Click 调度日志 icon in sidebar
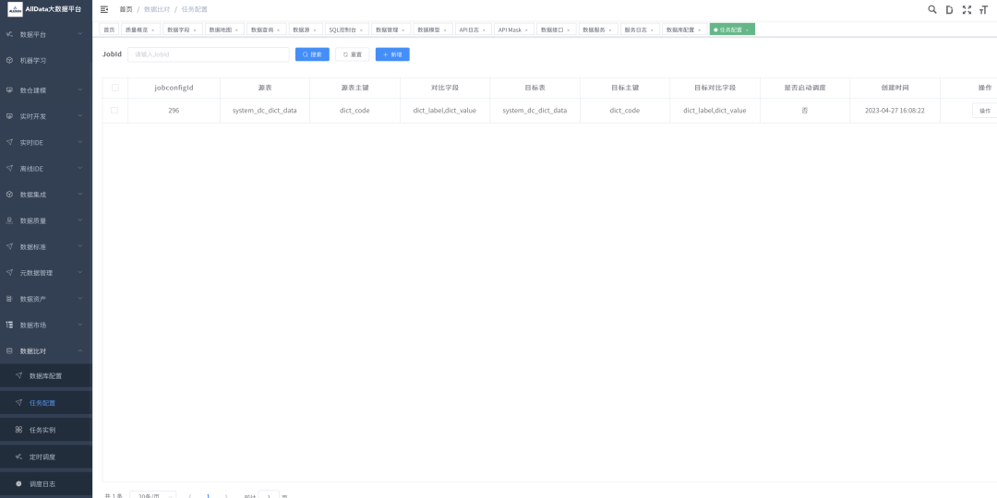 tap(19, 483)
